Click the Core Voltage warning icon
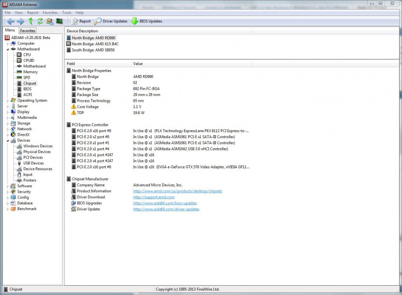Image resolution: width=402 pixels, height=295 pixels. point(73,107)
